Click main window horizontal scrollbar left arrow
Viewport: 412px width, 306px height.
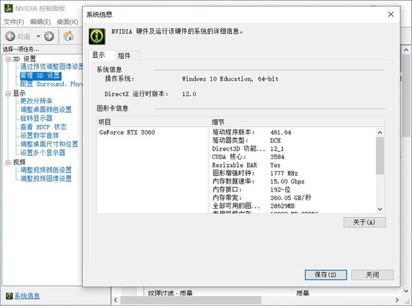click(116, 300)
